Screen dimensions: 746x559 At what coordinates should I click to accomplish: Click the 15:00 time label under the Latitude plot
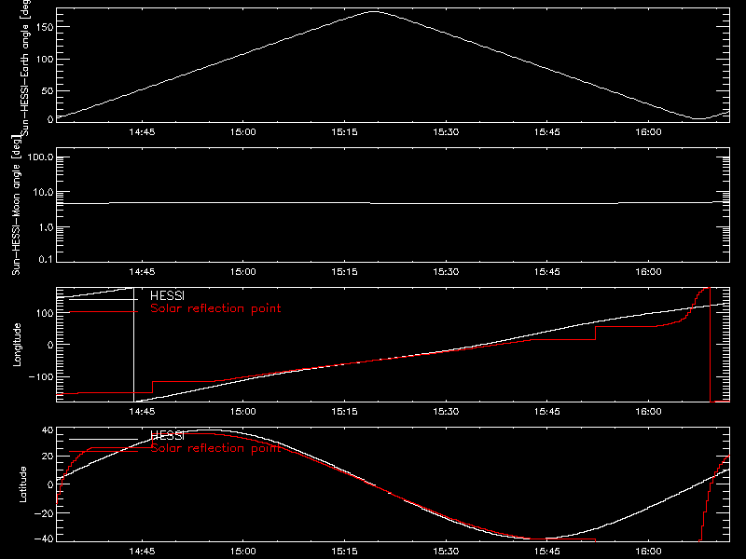[243, 551]
